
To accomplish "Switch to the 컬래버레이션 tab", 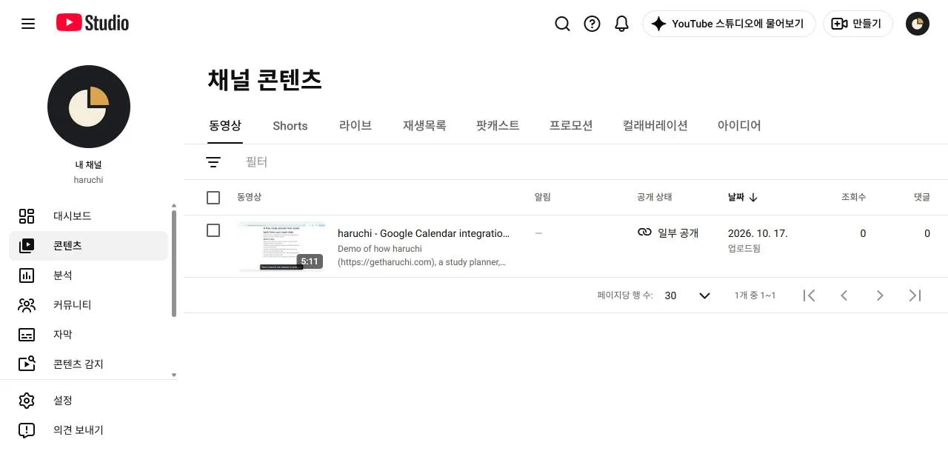I will coord(655,126).
